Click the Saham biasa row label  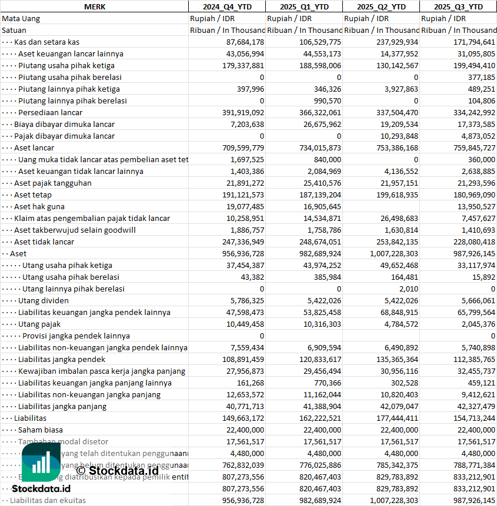tap(41, 430)
